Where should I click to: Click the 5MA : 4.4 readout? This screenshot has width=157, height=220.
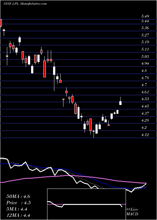tap(17, 209)
